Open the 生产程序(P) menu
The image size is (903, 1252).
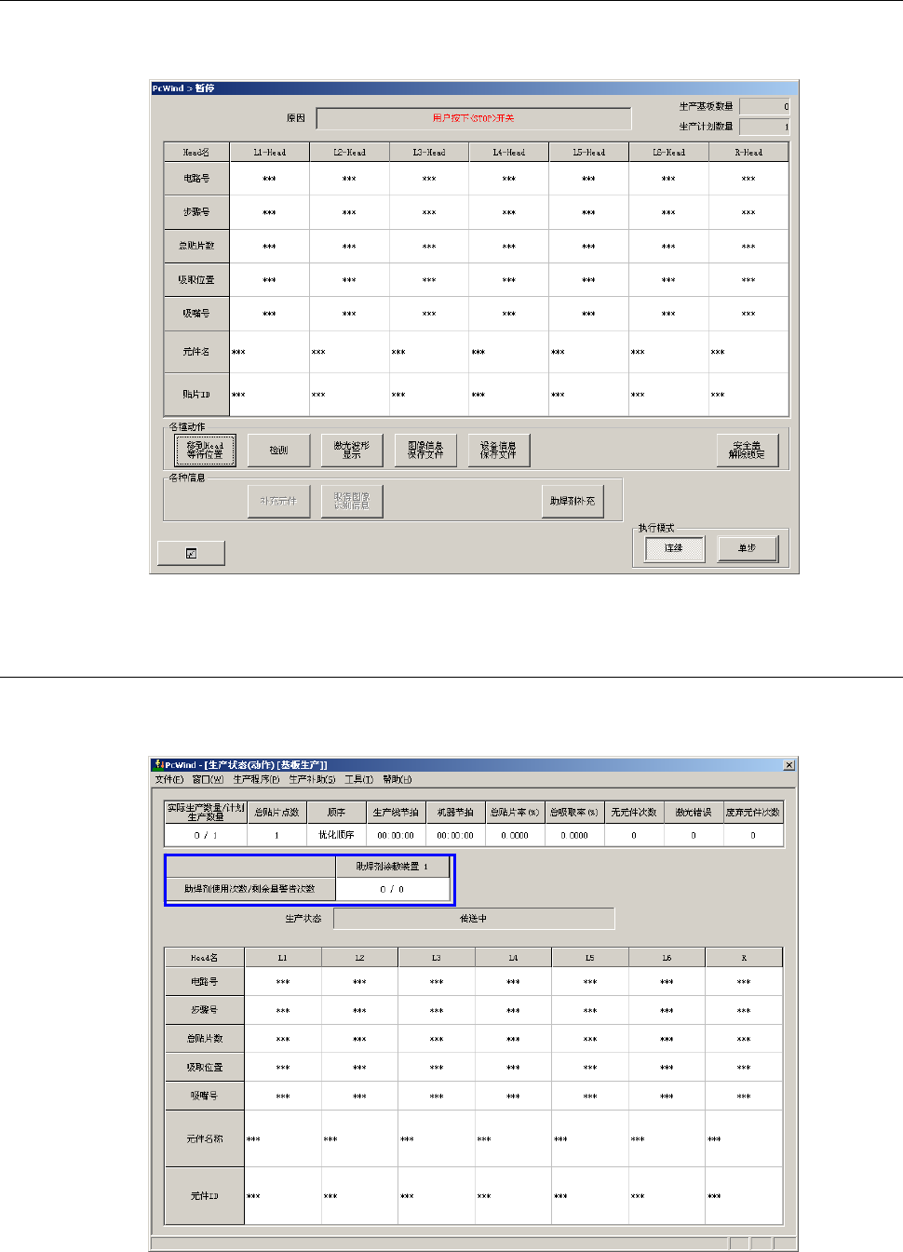click(x=257, y=780)
